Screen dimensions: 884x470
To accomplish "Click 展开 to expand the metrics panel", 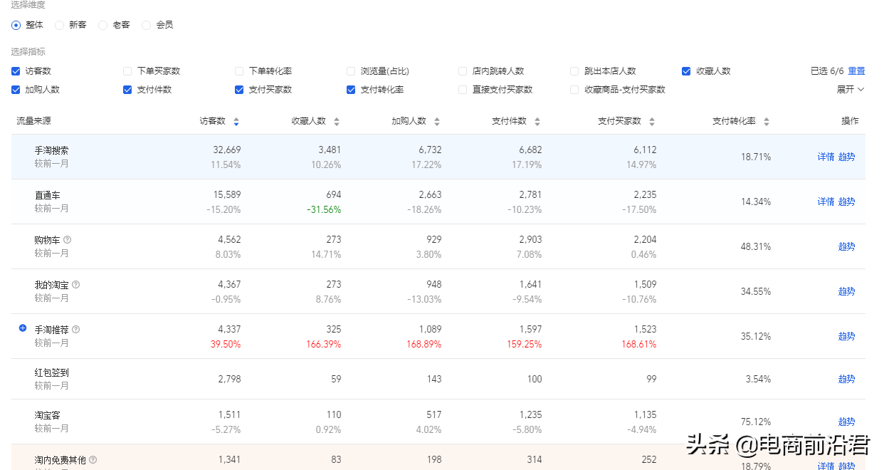I will click(846, 90).
